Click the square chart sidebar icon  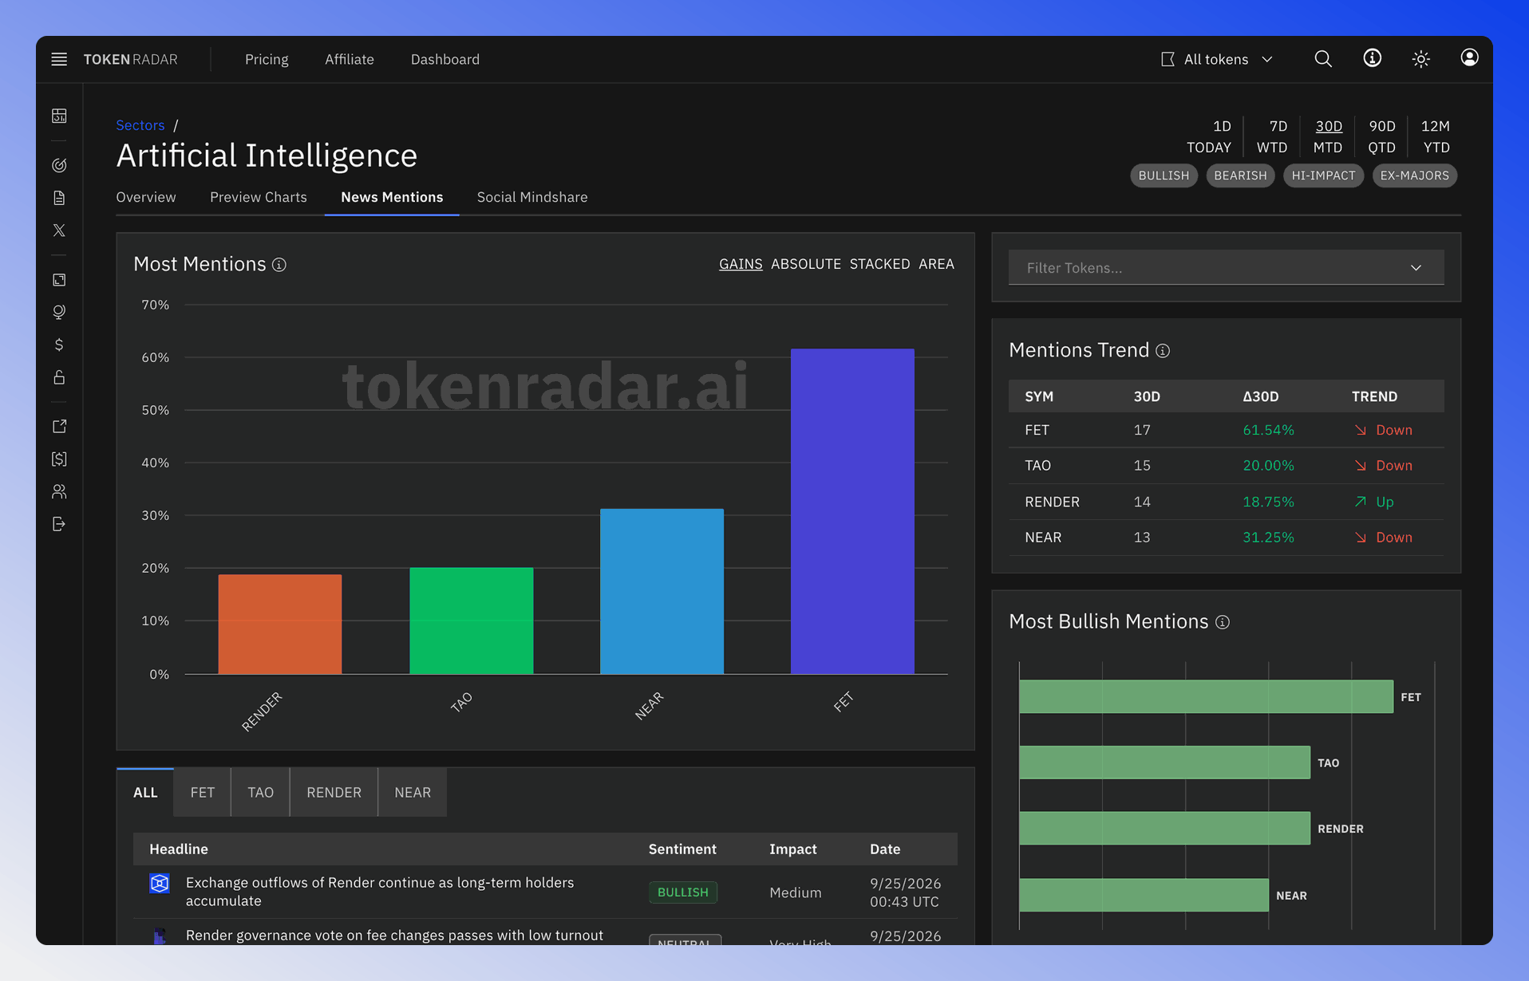point(59,280)
